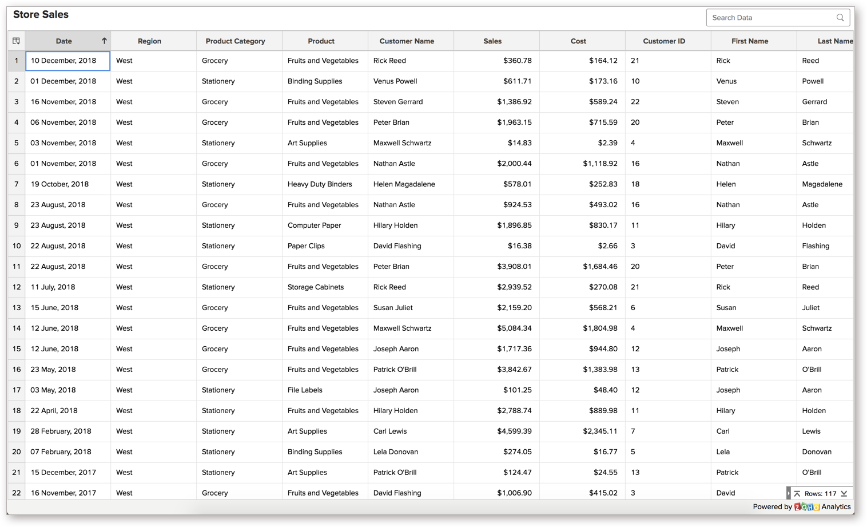The height and width of the screenshot is (527, 867).
Task: Click the Carl Lewis customer name cell
Action: (x=411, y=431)
